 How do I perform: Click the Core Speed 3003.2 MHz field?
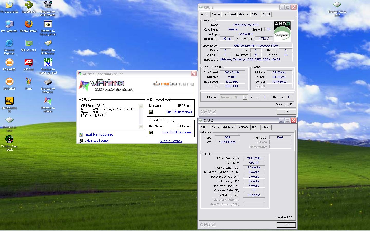click(232, 72)
